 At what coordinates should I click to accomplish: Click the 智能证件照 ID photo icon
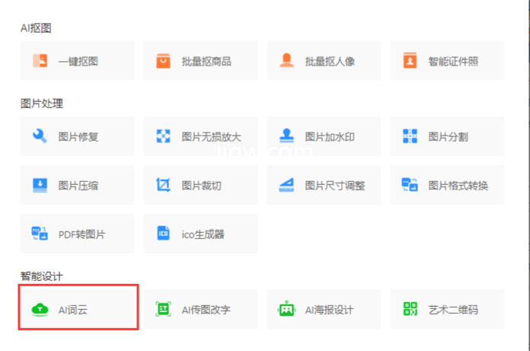point(410,61)
